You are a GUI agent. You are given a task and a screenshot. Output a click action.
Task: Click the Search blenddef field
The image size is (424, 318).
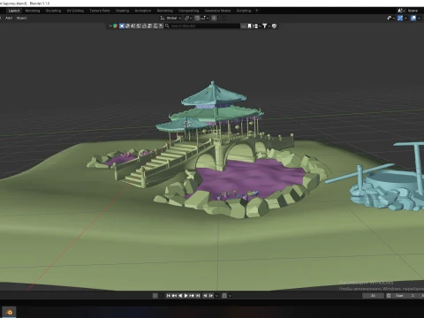[x=203, y=26]
